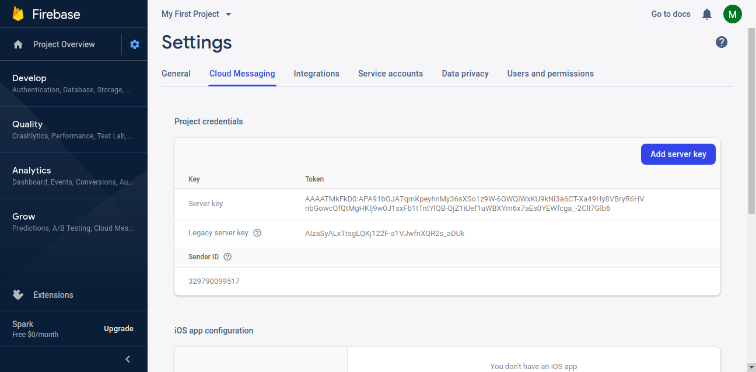Switch to Users and permissions tab
The width and height of the screenshot is (756, 372).
tap(551, 74)
